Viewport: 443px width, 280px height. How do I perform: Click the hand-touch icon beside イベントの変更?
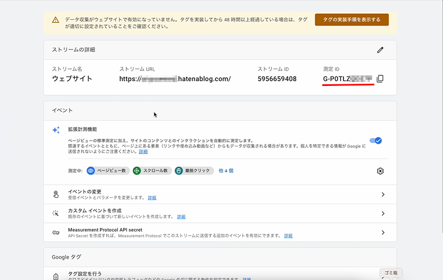pyautogui.click(x=56, y=194)
